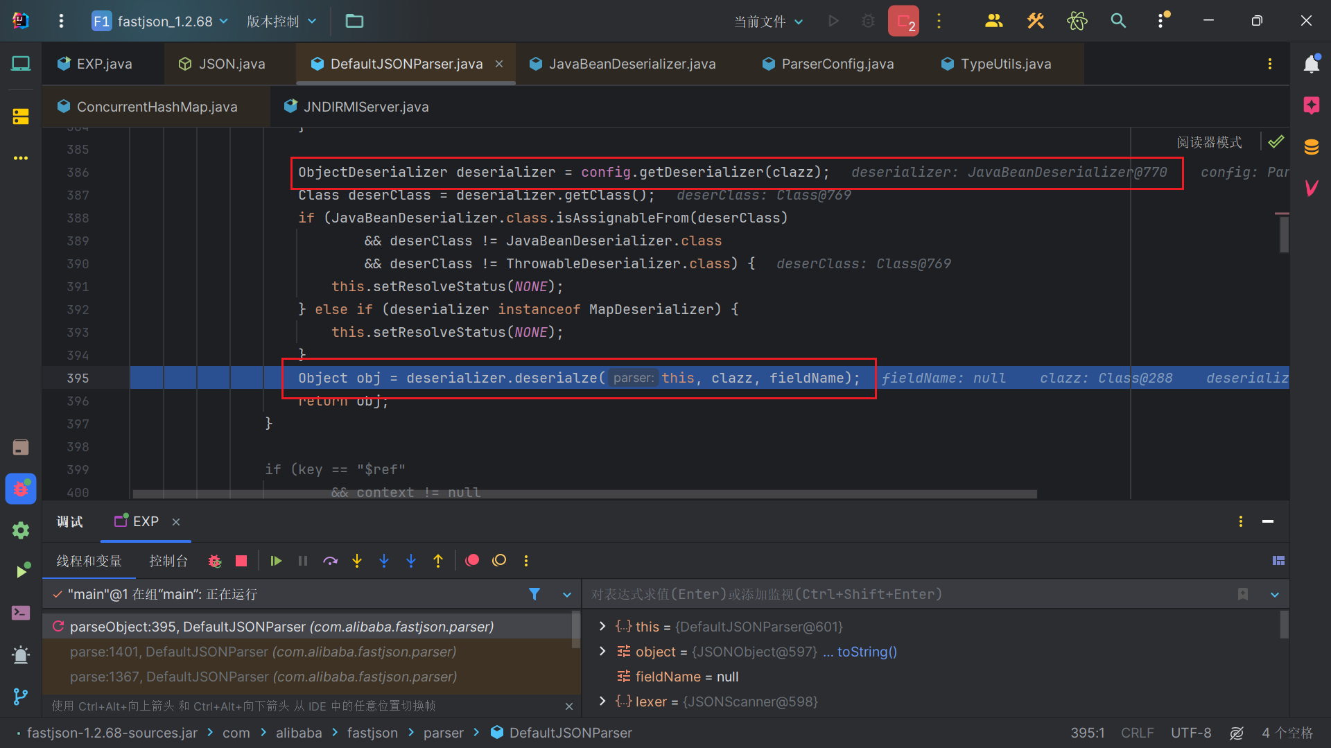
Task: Open Search Everywhere magnifier
Action: [x=1118, y=21]
